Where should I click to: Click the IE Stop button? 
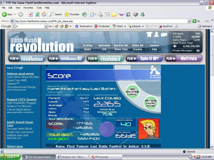tap(31, 14)
